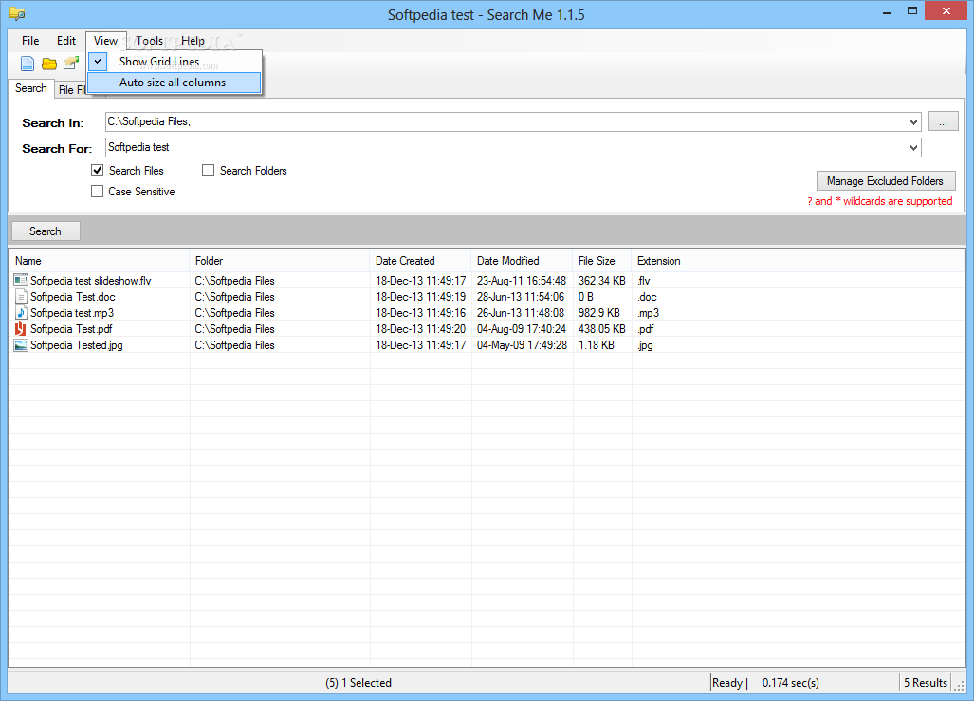
Task: Expand the Search For dropdown arrow
Action: pos(913,147)
